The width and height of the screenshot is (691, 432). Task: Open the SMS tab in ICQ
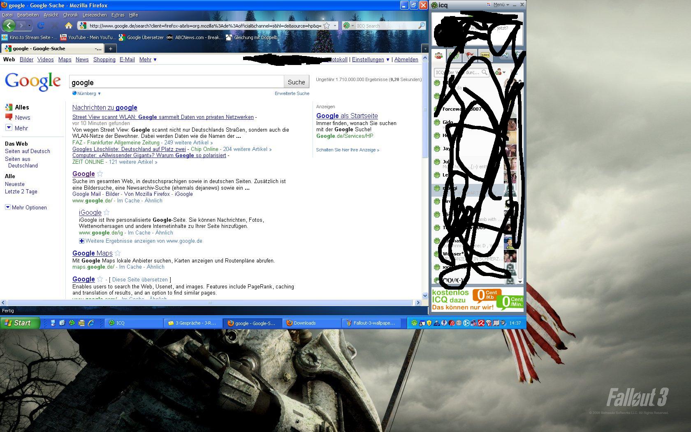[x=485, y=55]
